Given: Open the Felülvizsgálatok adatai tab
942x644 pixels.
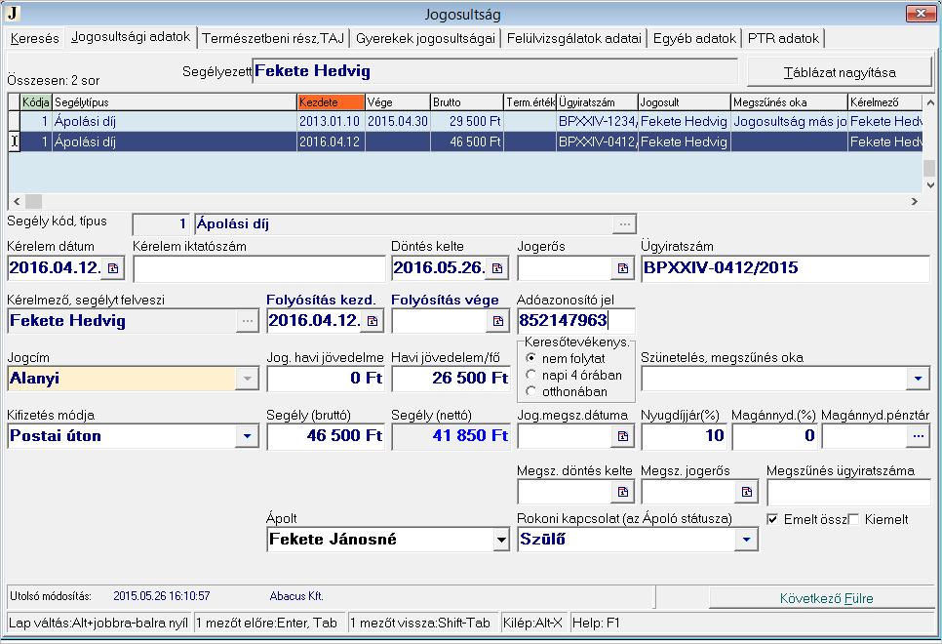Looking at the screenshot, I should pyautogui.click(x=574, y=38).
